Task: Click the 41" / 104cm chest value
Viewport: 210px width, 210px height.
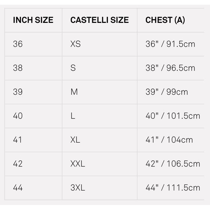Action: [x=169, y=140]
